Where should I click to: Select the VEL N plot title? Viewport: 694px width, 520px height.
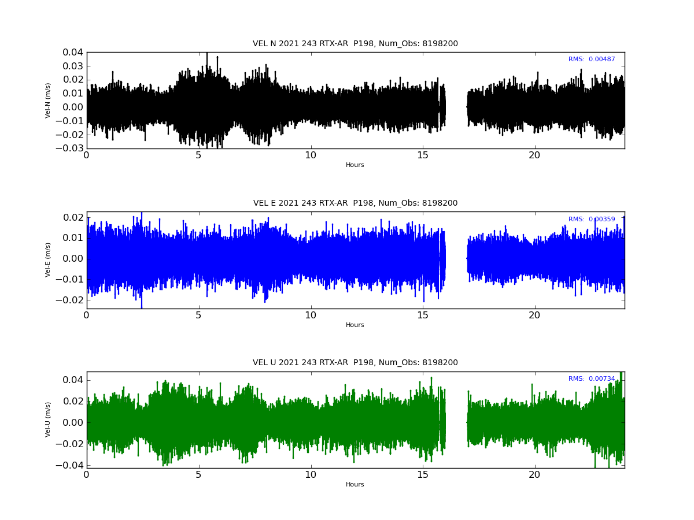[355, 44]
